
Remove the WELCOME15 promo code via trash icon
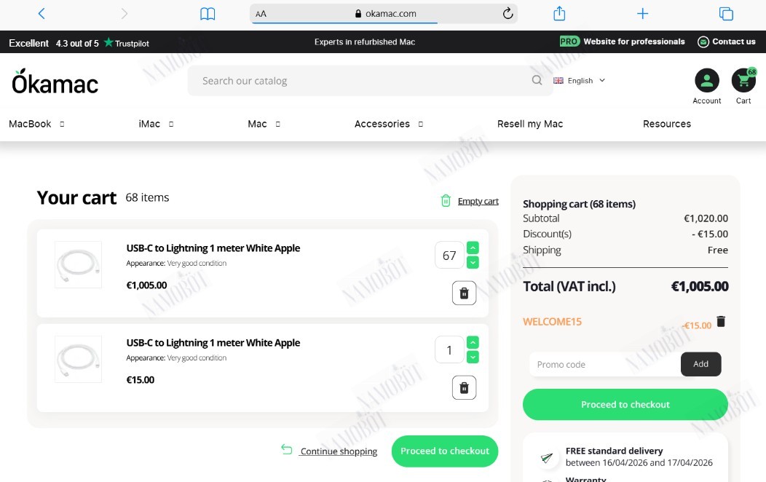pyautogui.click(x=721, y=321)
